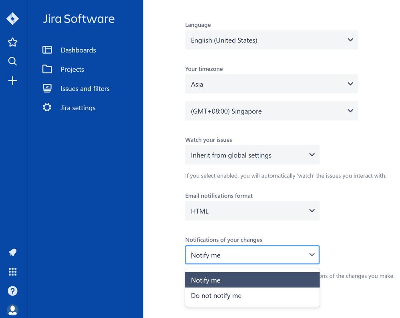Screen dimensions: 400x318
Task: Open the help question mark icon
Action: (x=12, y=291)
